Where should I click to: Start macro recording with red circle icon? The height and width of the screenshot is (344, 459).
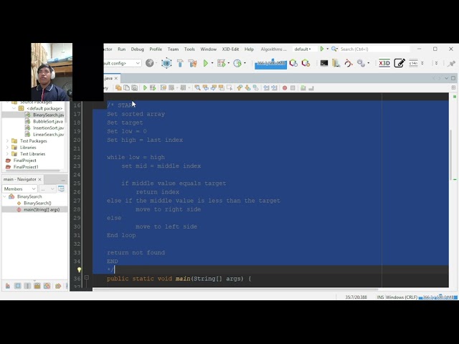(x=285, y=87)
